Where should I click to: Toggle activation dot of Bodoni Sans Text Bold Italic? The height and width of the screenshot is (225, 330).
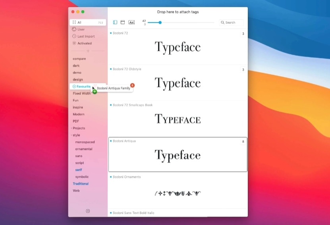tap(111, 213)
